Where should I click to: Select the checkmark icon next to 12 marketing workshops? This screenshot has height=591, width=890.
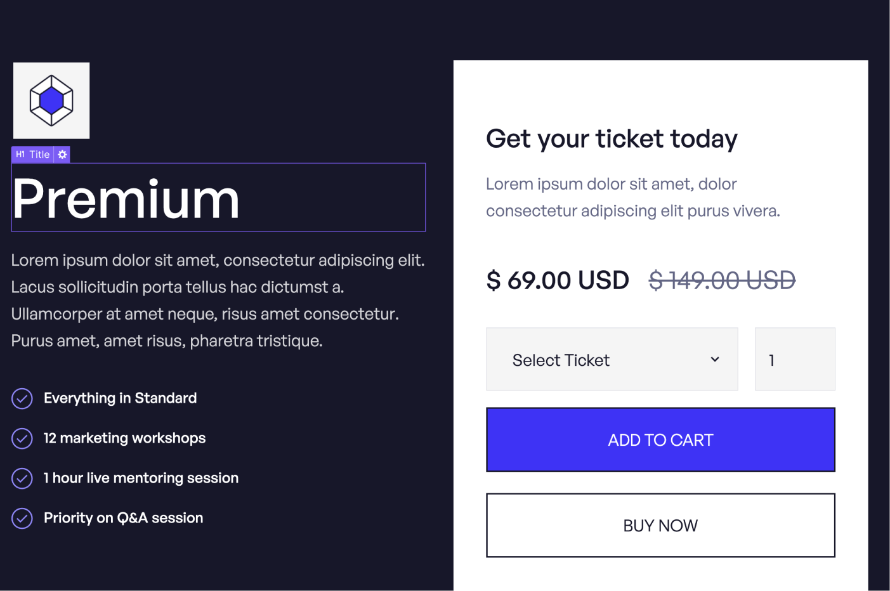(22, 438)
